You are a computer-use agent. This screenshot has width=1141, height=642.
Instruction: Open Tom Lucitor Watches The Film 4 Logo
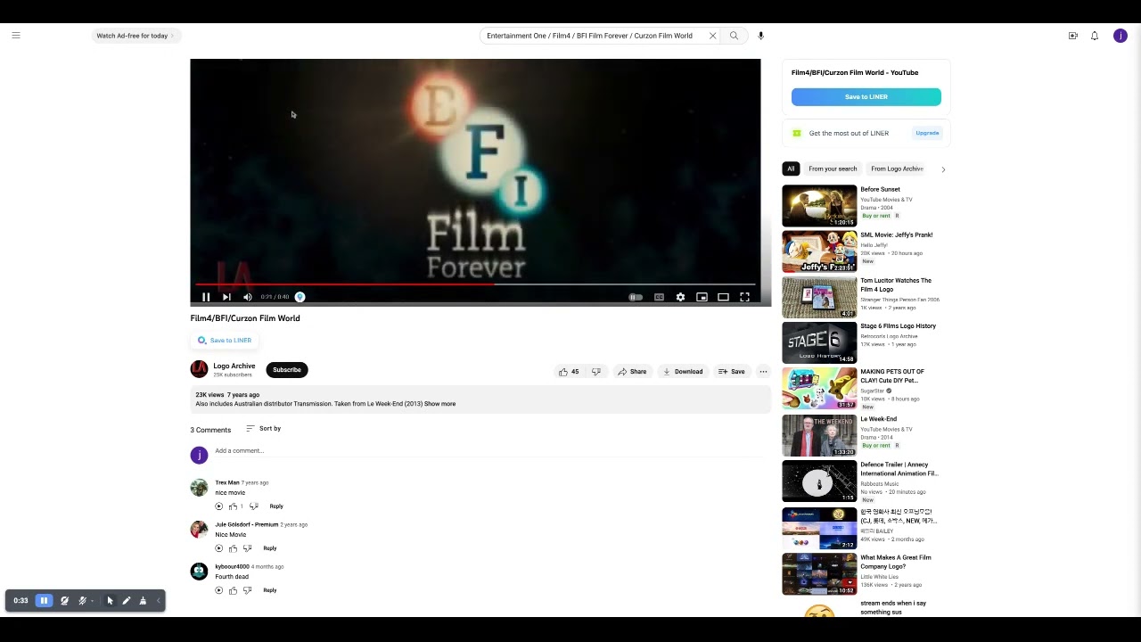(896, 285)
